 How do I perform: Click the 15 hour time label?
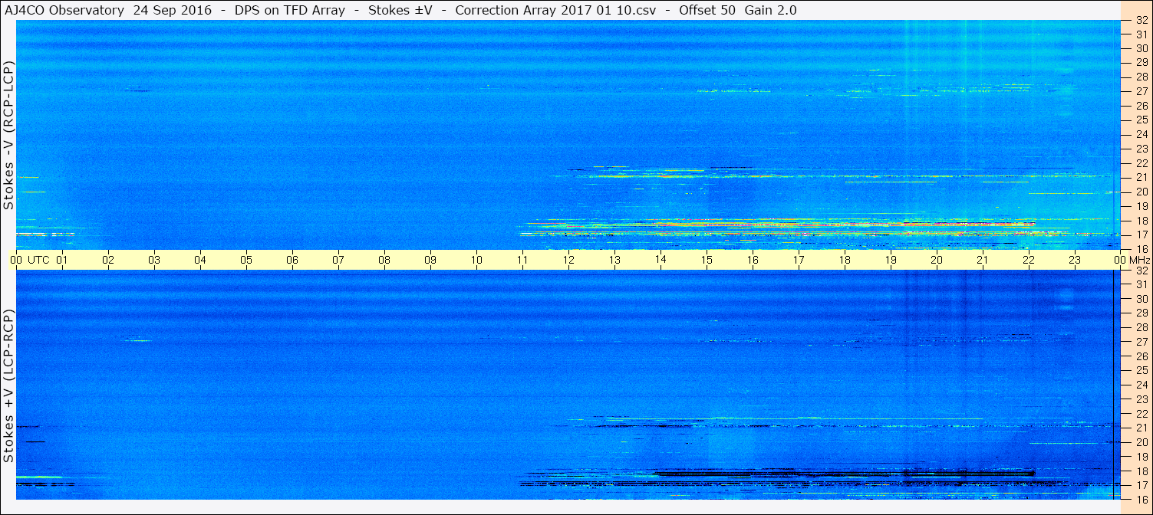coord(707,260)
